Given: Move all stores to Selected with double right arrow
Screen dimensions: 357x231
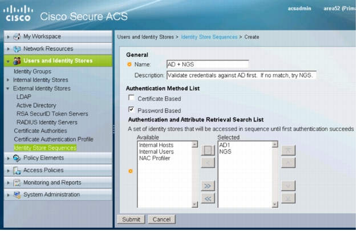Looking at the screenshot, I should [208, 186].
